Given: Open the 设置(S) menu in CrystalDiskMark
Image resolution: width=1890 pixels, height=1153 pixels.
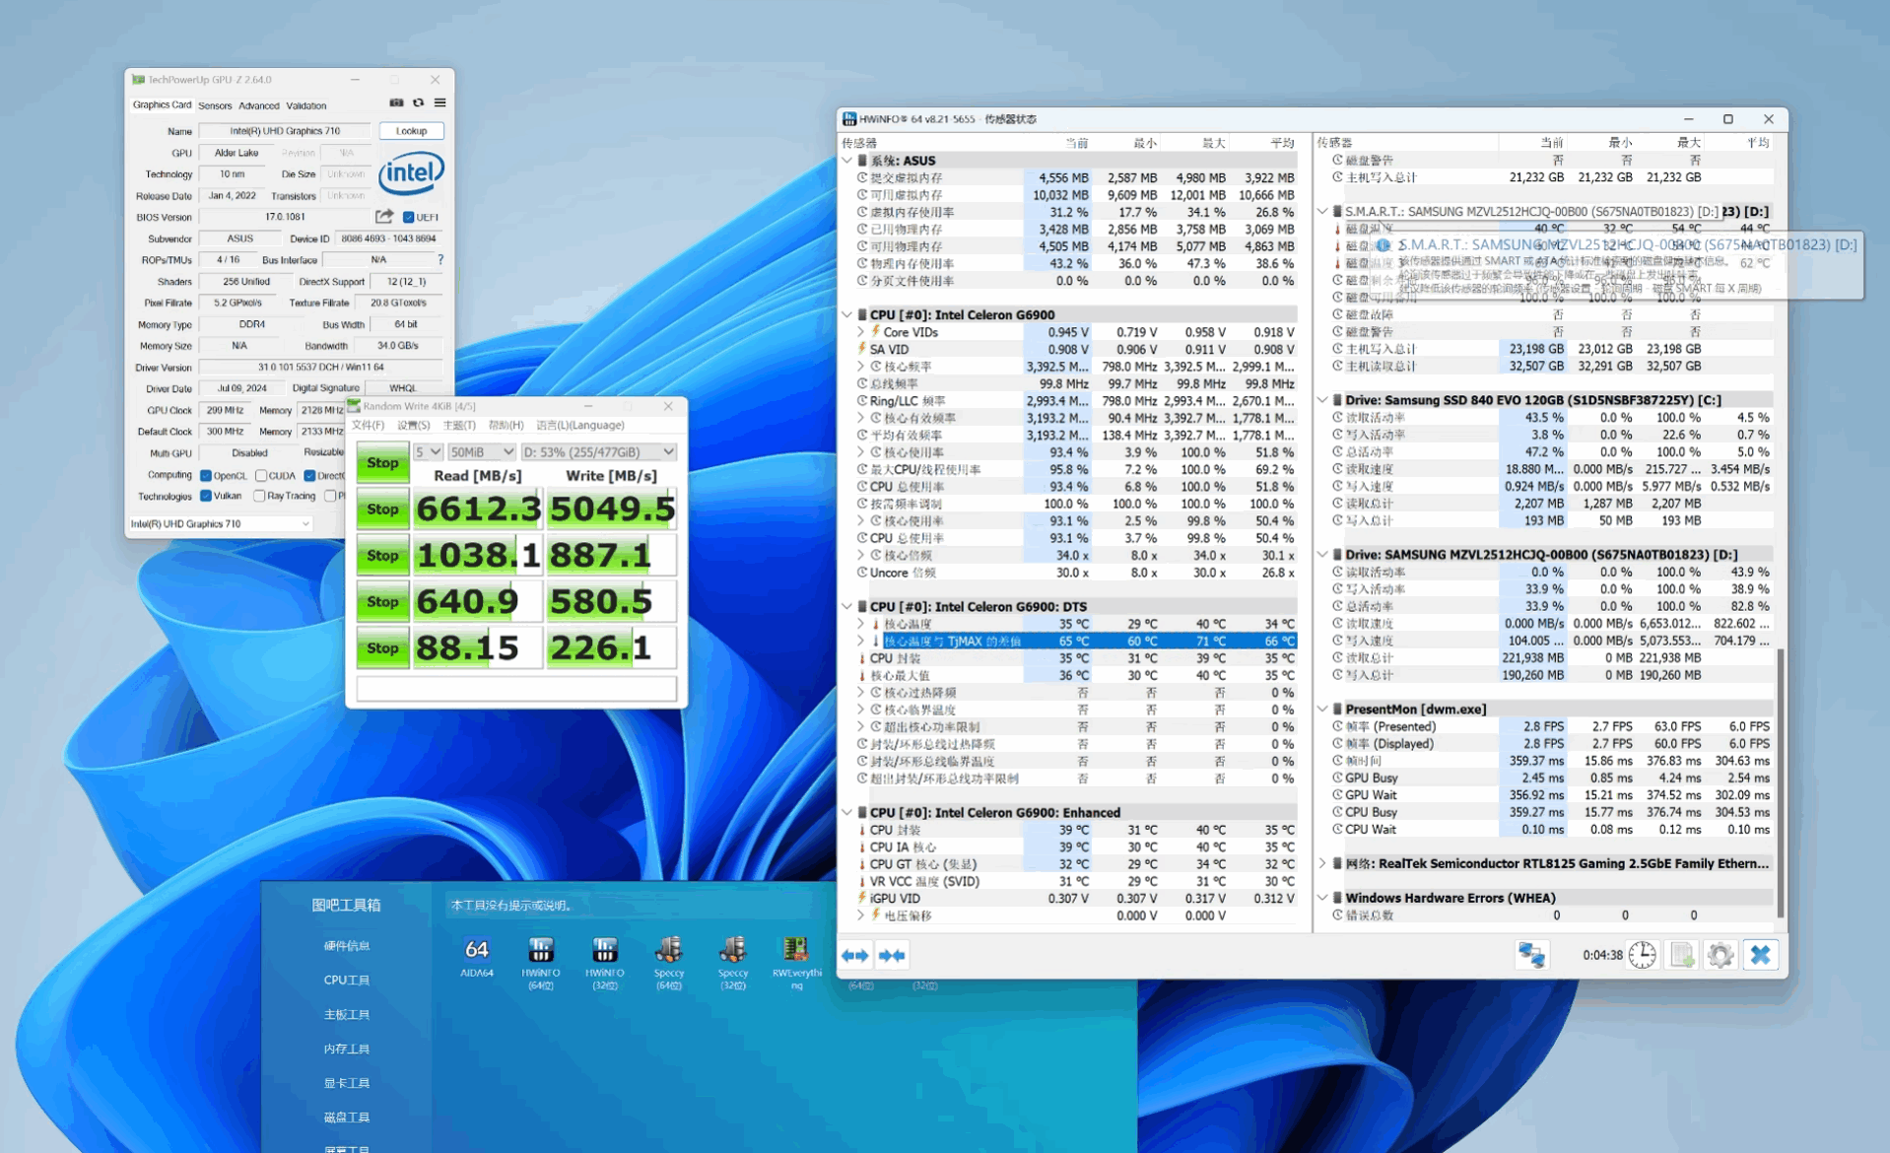Looking at the screenshot, I should 414,425.
